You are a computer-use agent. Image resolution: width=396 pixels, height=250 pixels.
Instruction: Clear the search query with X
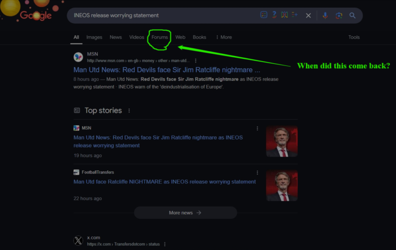(x=308, y=15)
